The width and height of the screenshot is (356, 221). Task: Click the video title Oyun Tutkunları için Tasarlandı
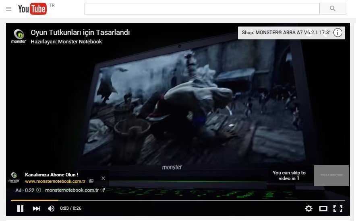(x=80, y=33)
